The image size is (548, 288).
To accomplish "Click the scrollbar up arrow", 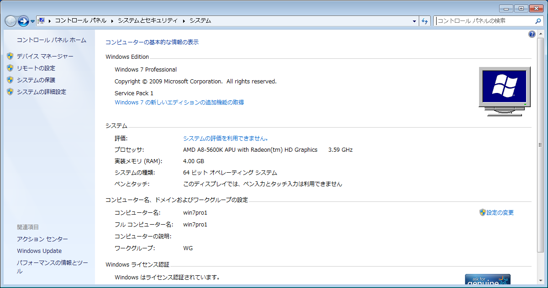I will (x=540, y=34).
